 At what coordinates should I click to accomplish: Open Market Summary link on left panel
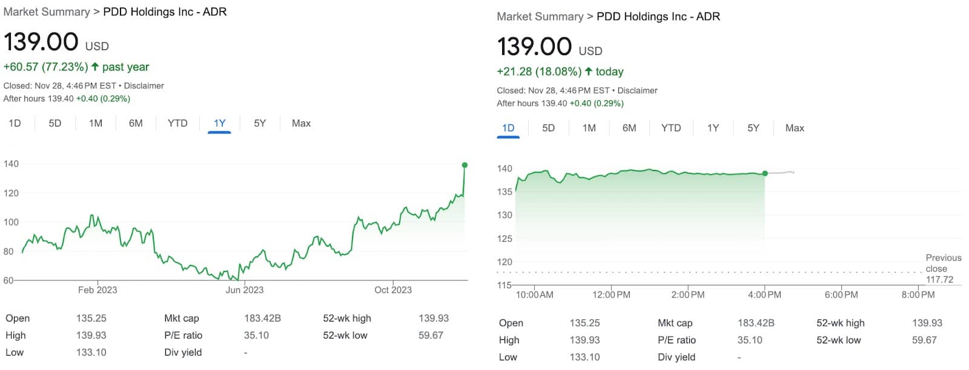pyautogui.click(x=47, y=12)
